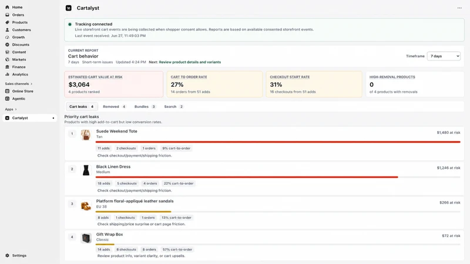This screenshot has height=264, width=470.
Task: Click the '$72 at risk' value
Action: point(451,236)
